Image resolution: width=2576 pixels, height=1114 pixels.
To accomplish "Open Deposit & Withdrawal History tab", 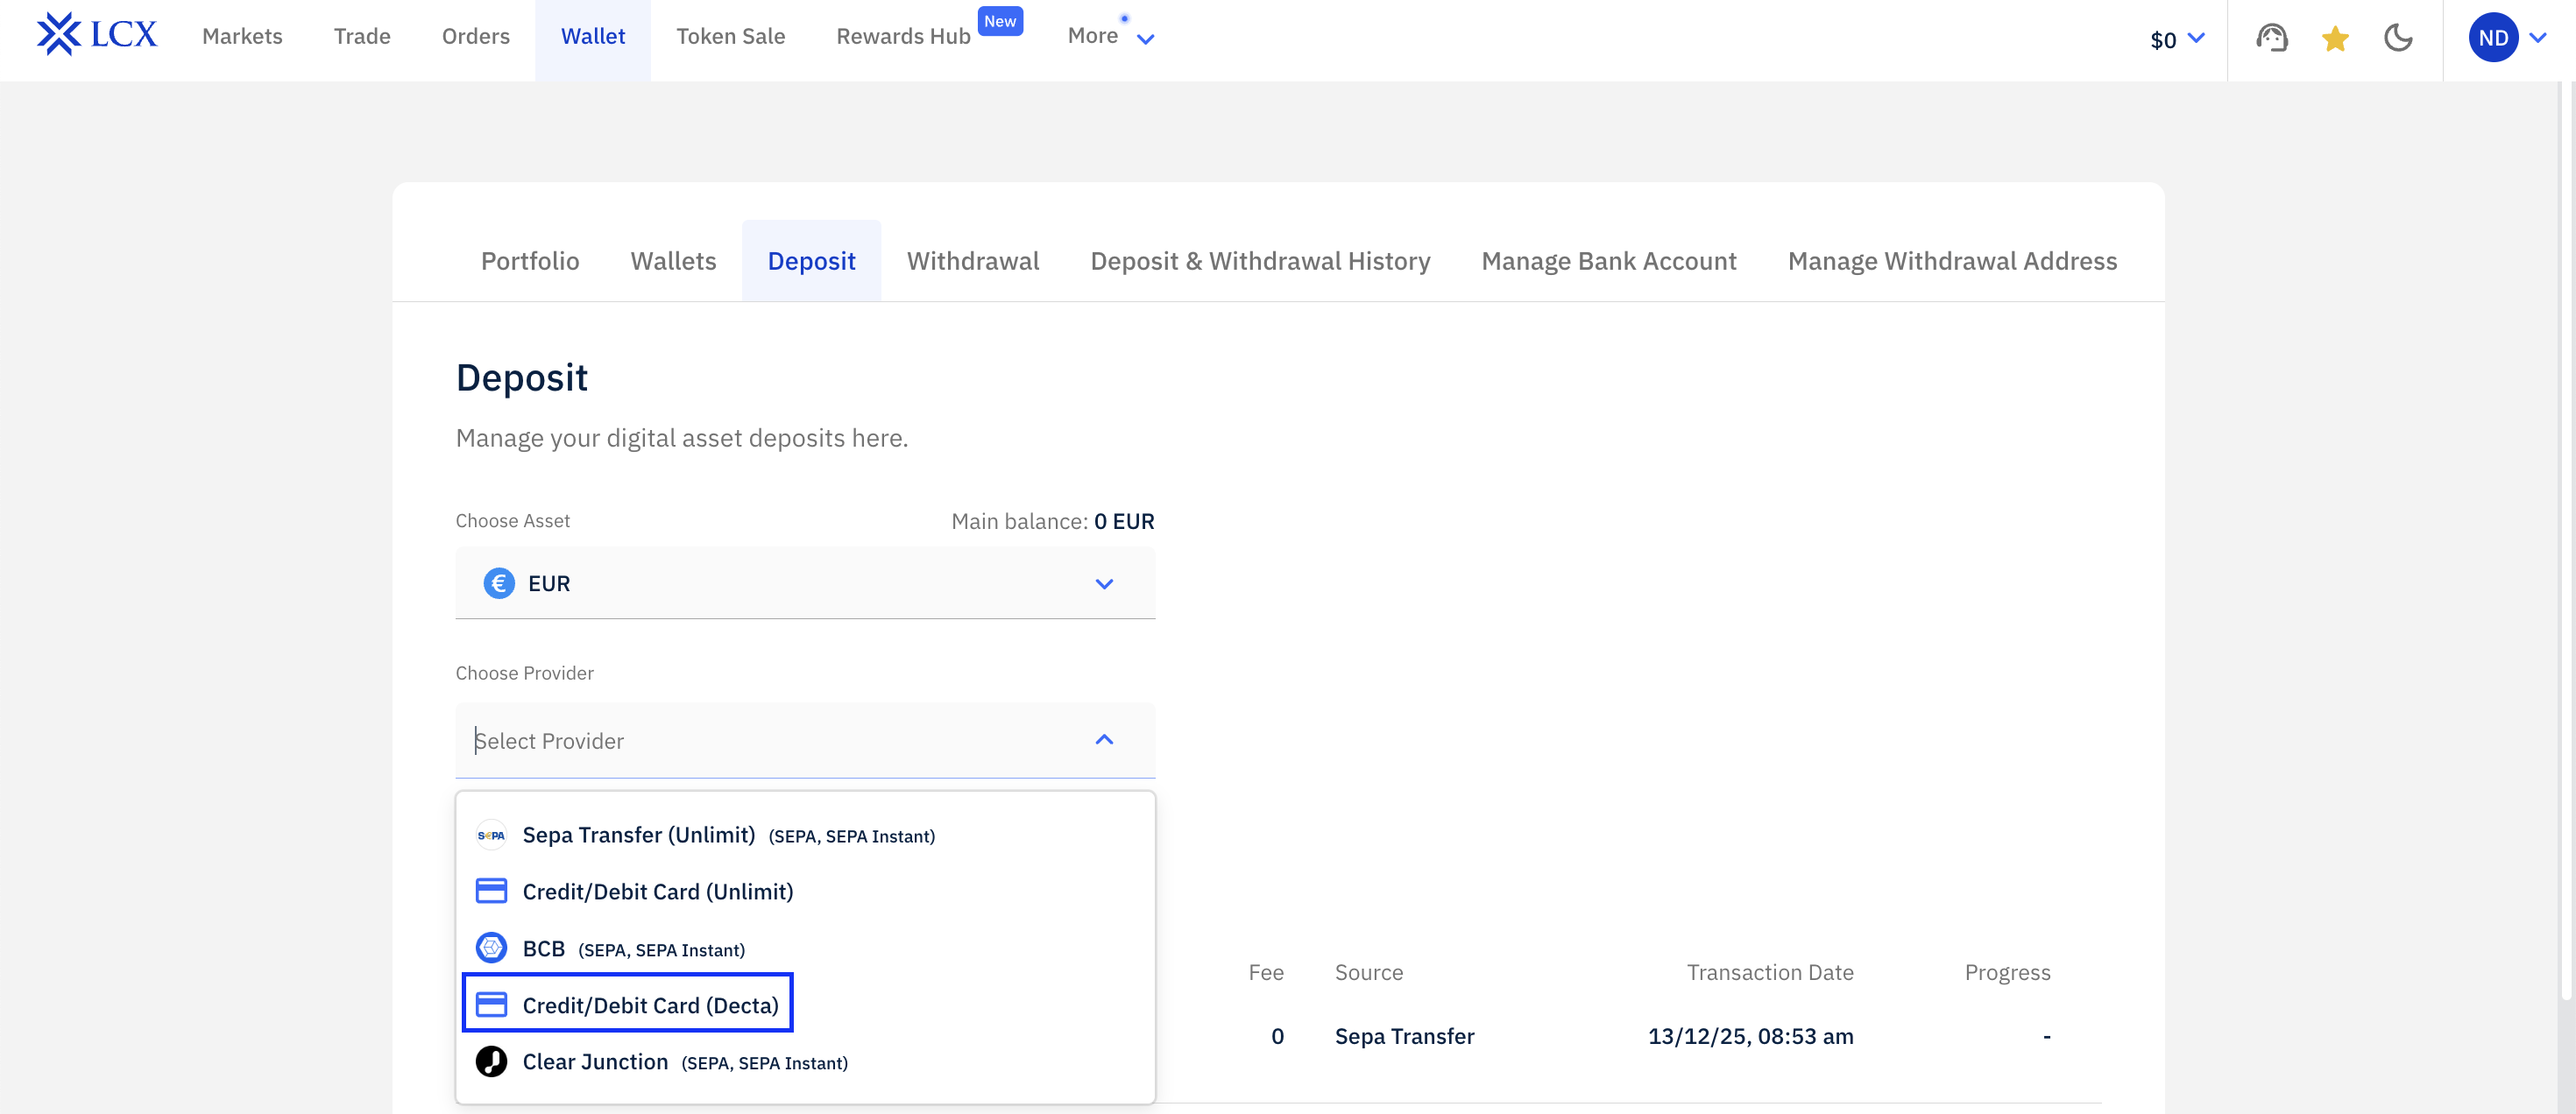I will pos(1259,261).
